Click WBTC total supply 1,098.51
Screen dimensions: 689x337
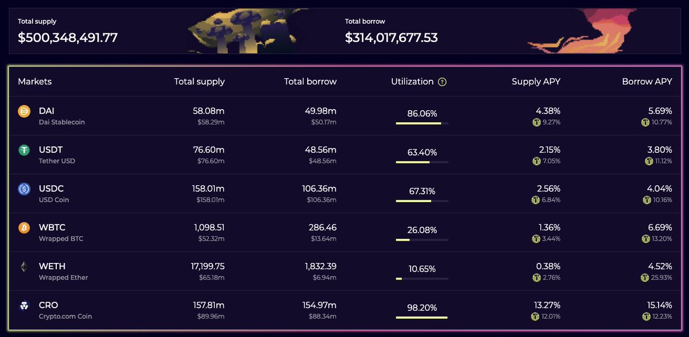point(209,227)
